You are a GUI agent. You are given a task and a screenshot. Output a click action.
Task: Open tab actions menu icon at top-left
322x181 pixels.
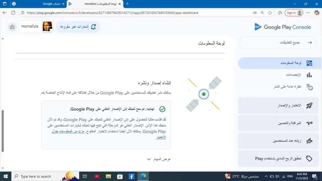pos(5,4)
